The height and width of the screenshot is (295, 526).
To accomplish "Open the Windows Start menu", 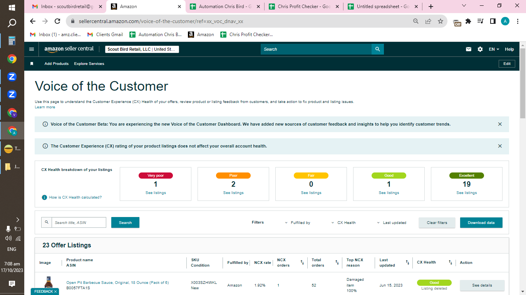I will [12, 7].
